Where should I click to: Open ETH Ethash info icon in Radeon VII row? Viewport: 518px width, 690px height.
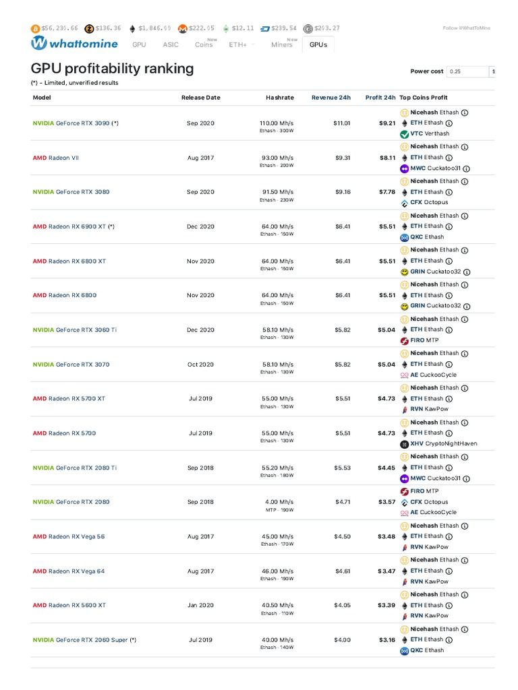[449, 158]
